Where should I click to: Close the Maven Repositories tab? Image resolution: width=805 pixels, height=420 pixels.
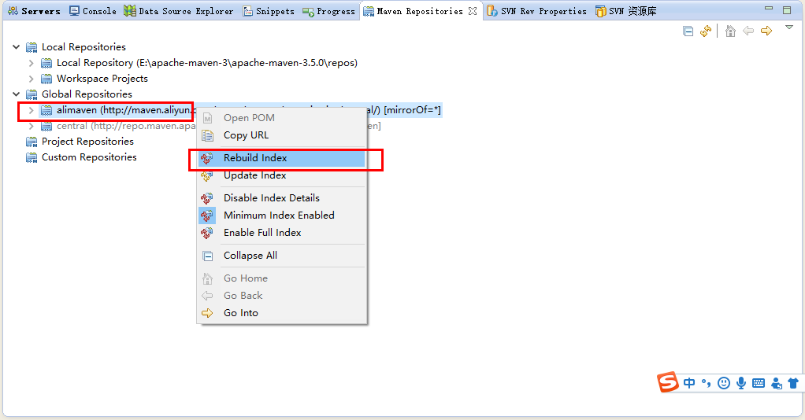[x=473, y=11]
